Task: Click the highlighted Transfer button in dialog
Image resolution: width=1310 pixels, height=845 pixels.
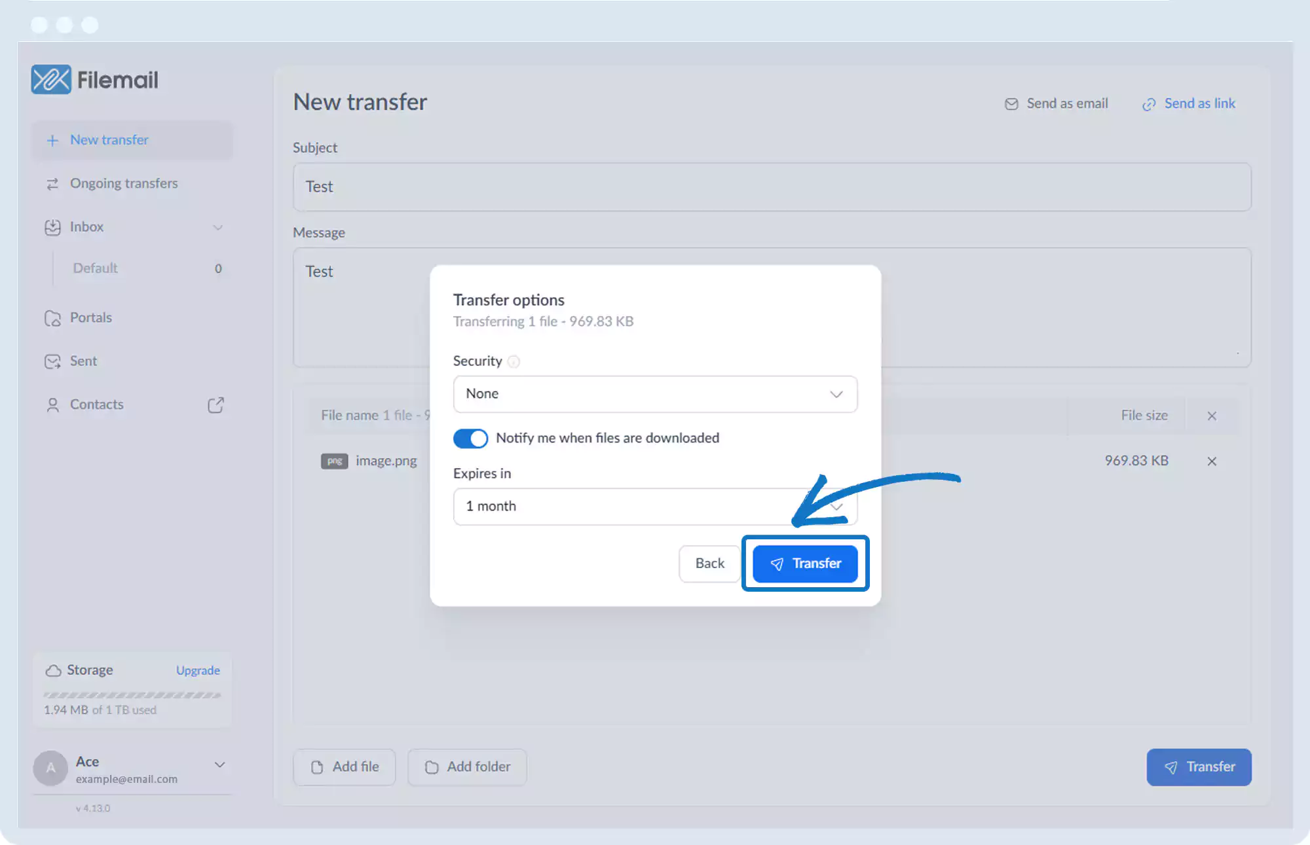Action: coord(805,564)
